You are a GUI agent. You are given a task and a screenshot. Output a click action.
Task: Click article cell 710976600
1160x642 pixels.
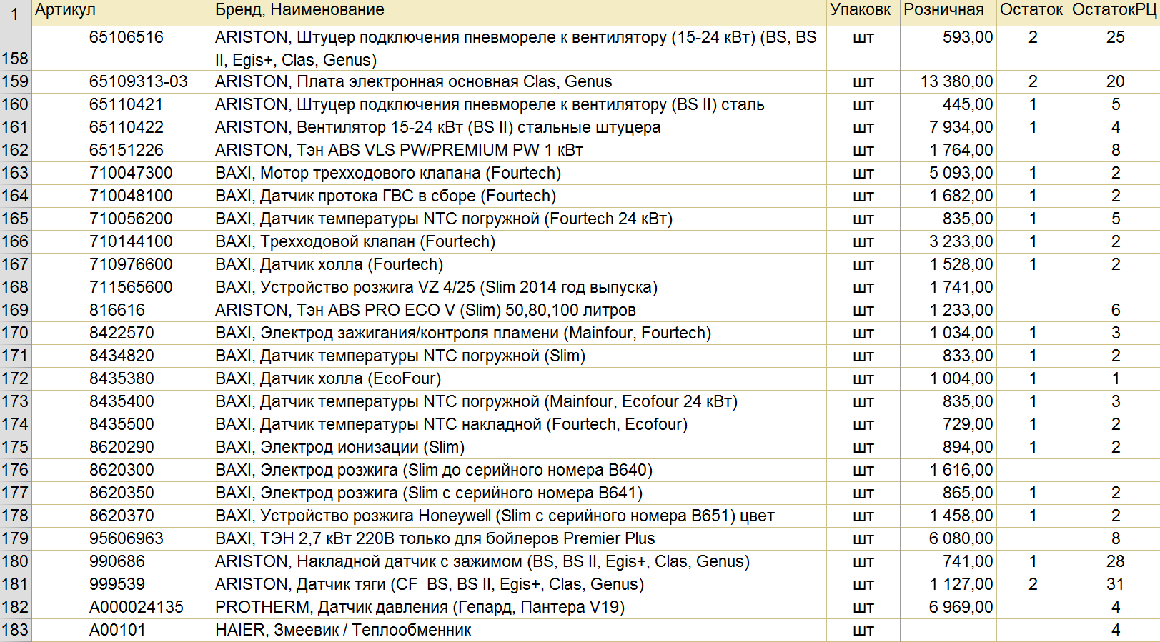tap(122, 264)
